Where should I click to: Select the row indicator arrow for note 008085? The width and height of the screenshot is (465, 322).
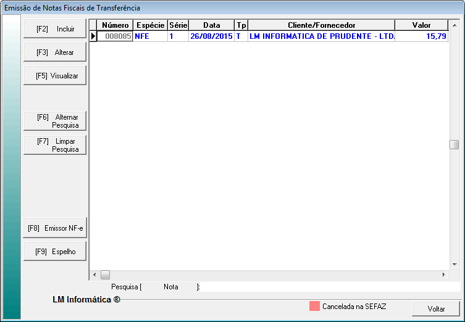point(94,36)
